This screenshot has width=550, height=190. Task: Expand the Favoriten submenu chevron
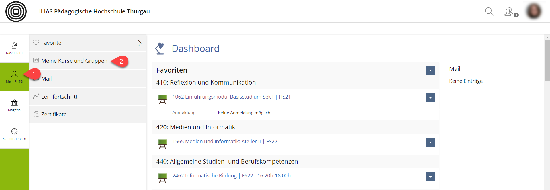(140, 43)
